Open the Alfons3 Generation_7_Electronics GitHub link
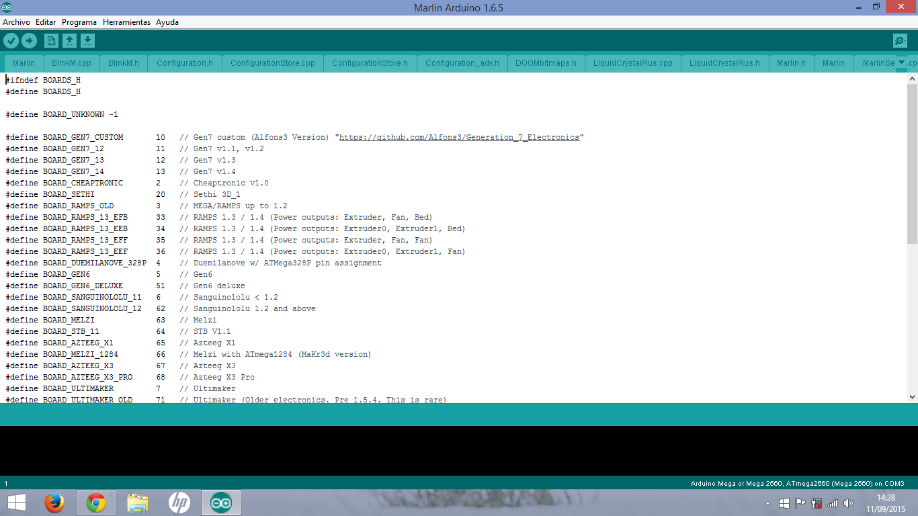 [459, 137]
